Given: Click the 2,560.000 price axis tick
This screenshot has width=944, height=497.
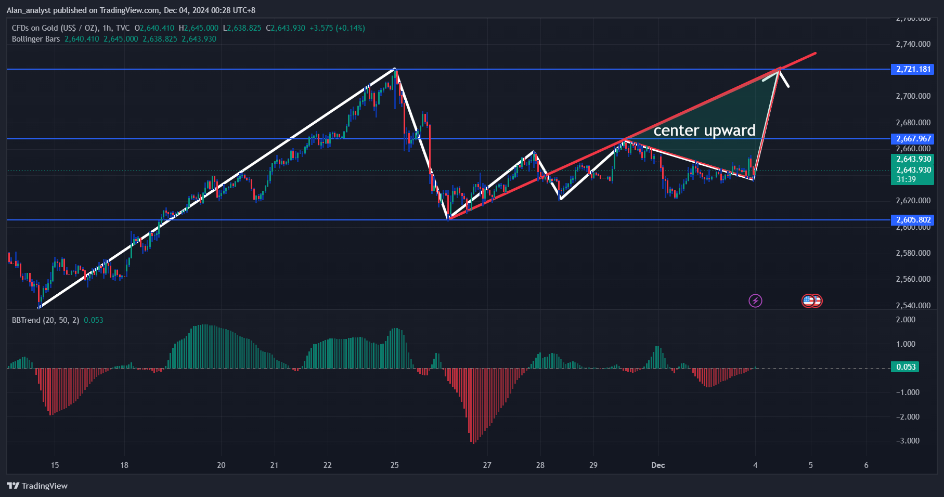Looking at the screenshot, I should pos(913,279).
